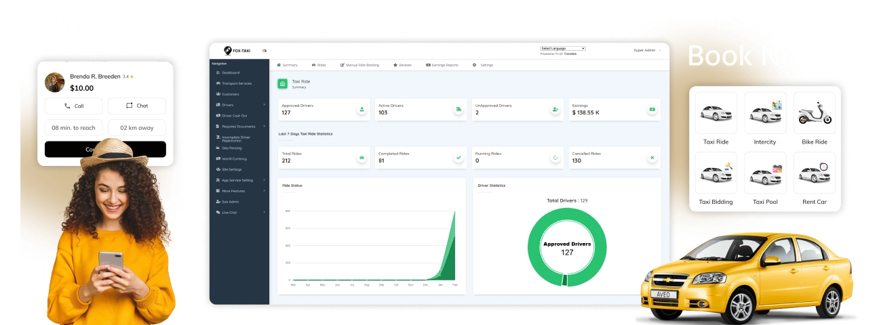
Task: Open the Settings tab
Action: point(483,65)
